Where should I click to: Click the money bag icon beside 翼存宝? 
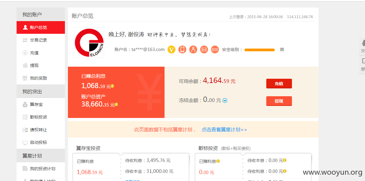click(25, 104)
